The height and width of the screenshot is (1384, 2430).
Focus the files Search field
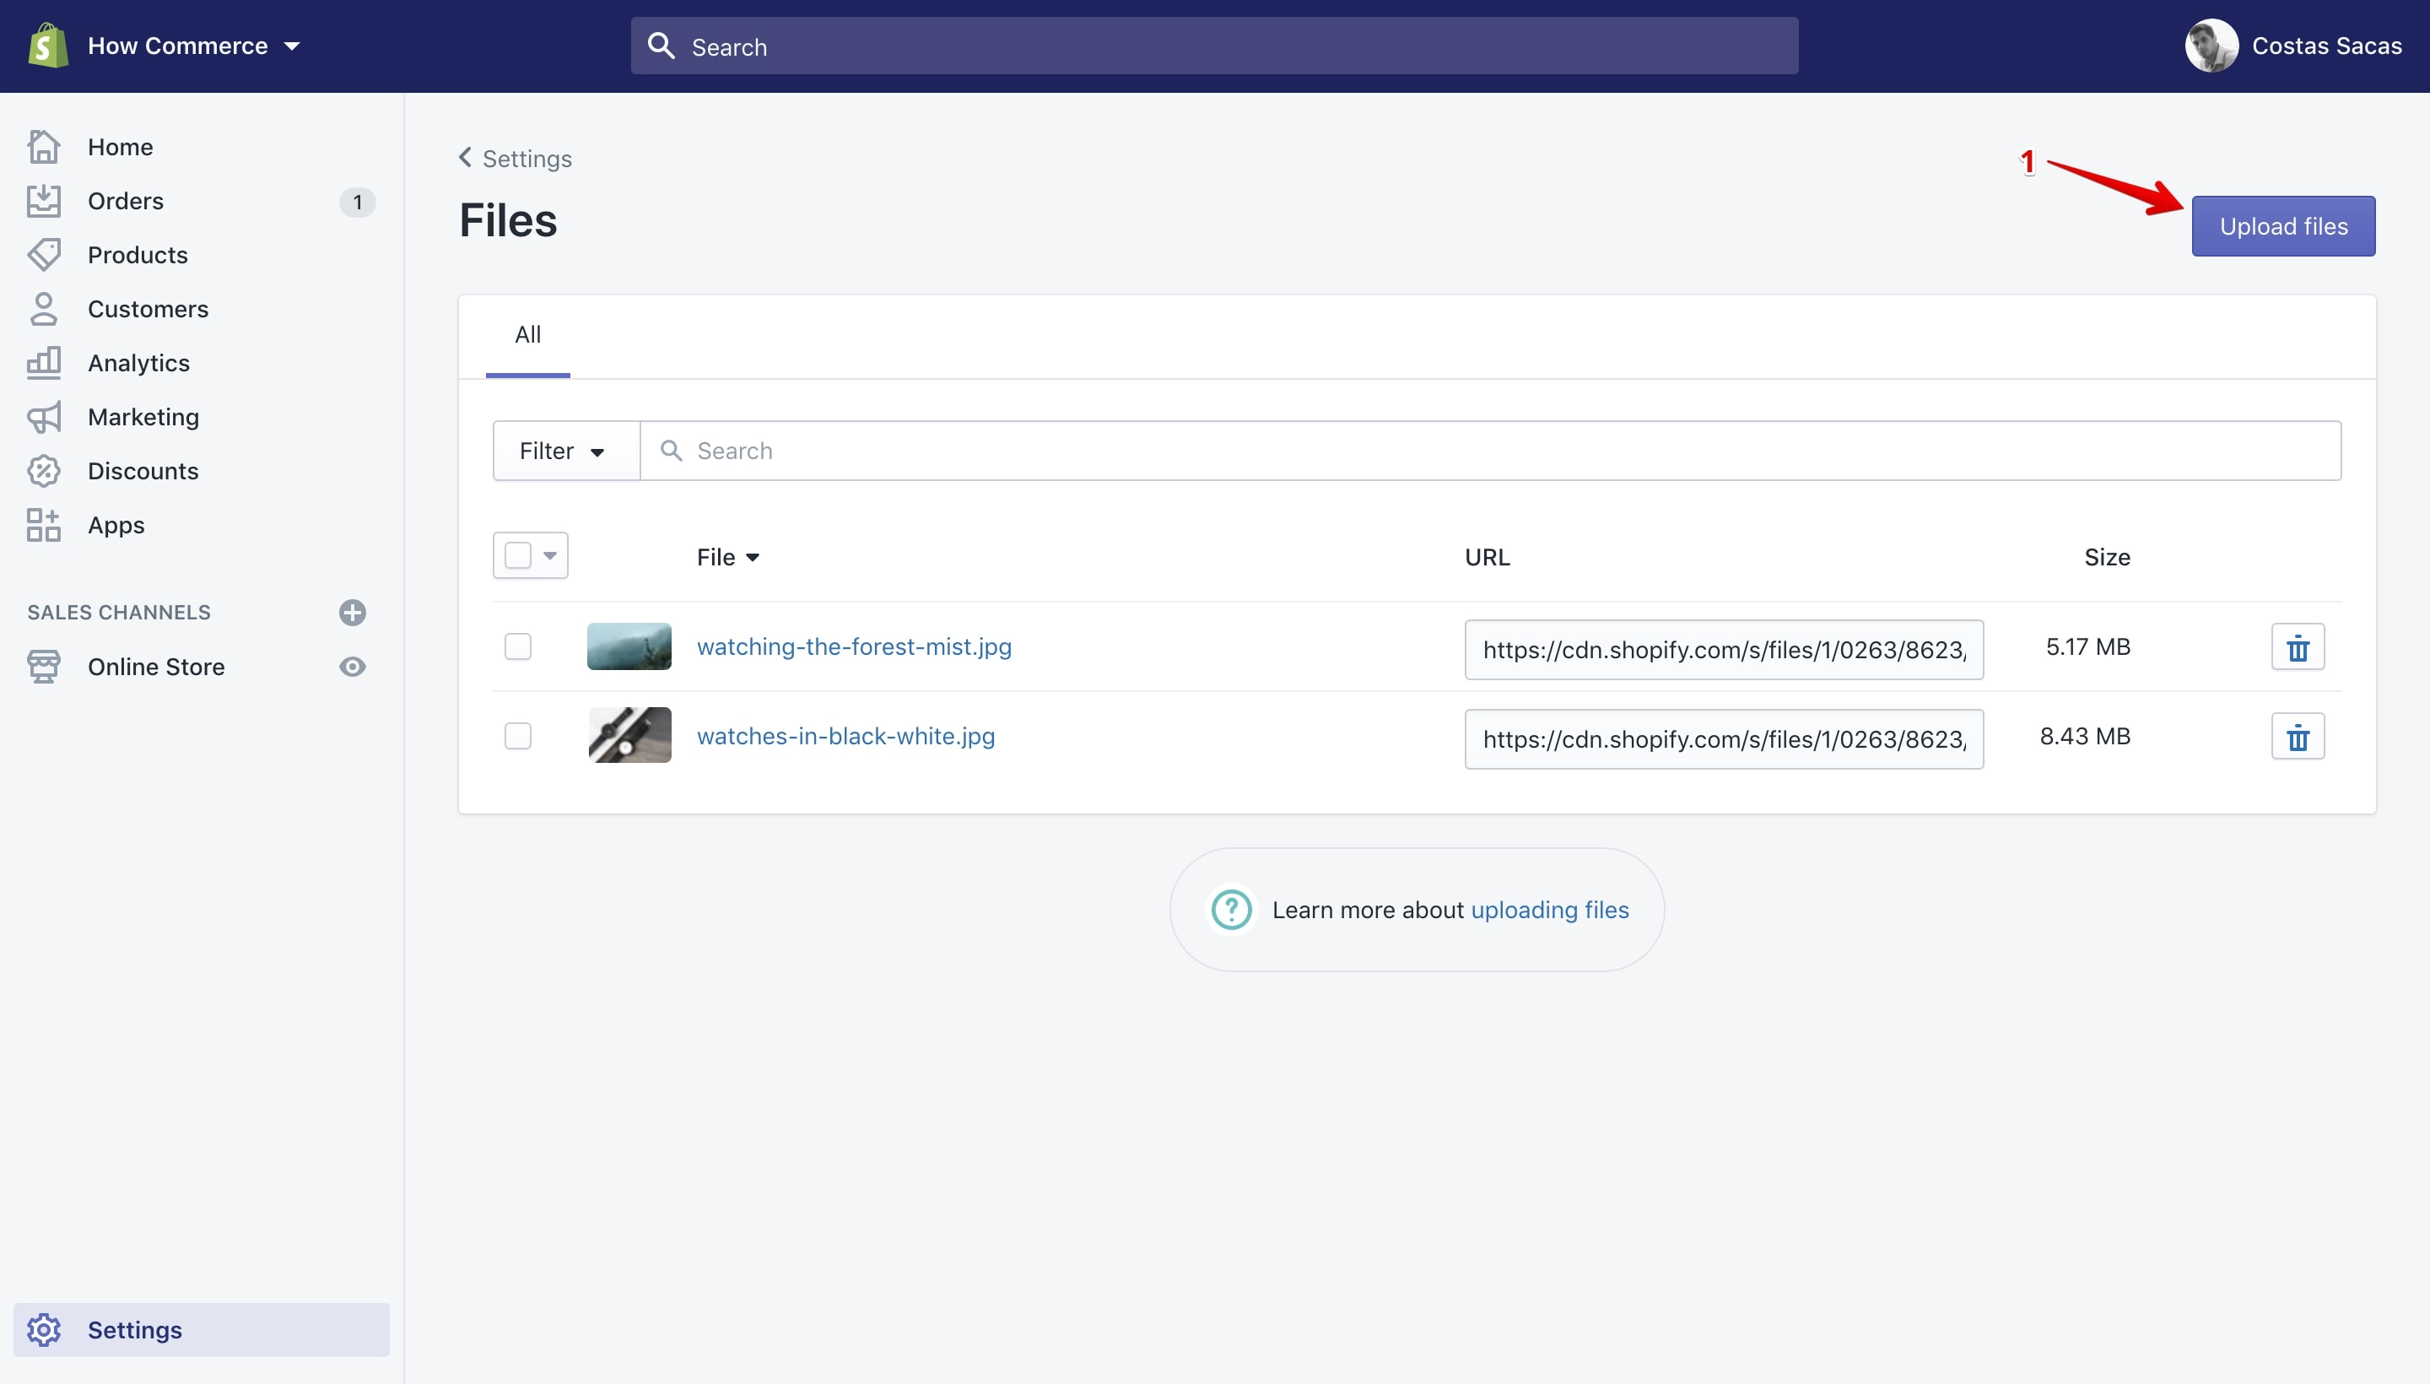click(x=1491, y=451)
